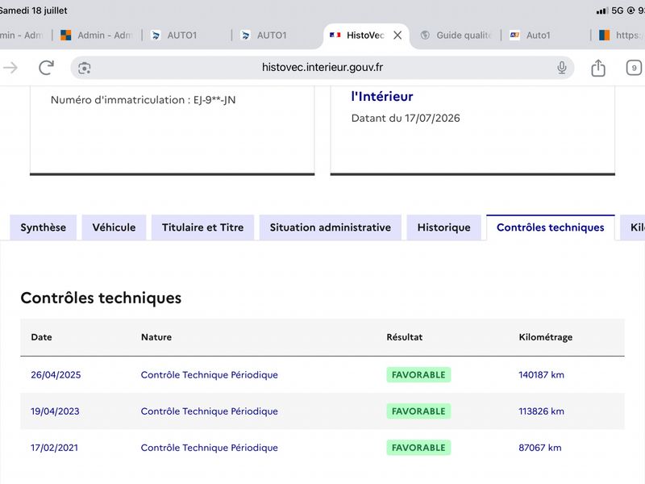This screenshot has height=484, width=645.
Task: Click Contrôle Technique Périodique in the 17/02/2021 row
Action: pos(209,448)
